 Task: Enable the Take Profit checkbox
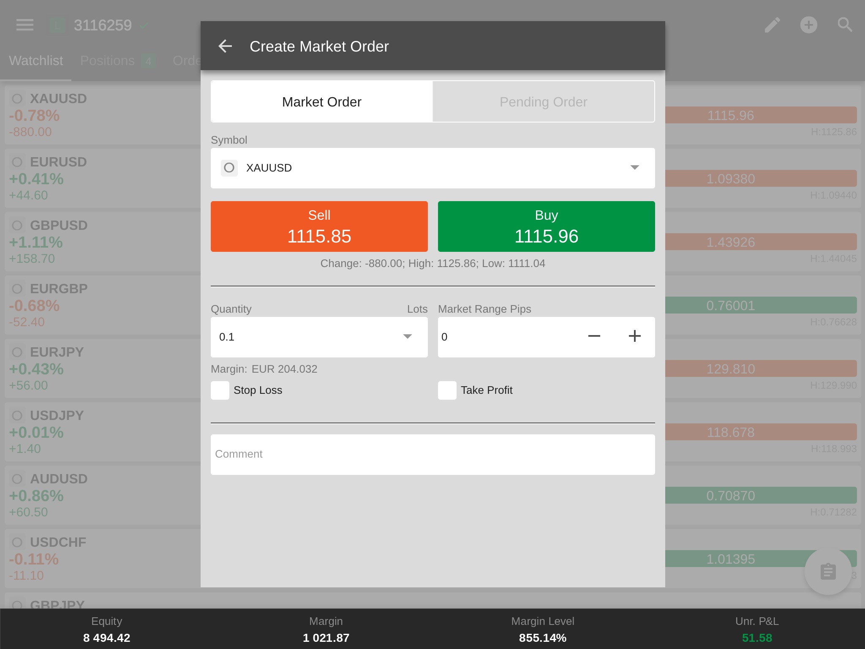447,390
